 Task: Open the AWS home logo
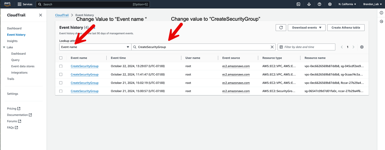pyautogui.click(x=7, y=4)
